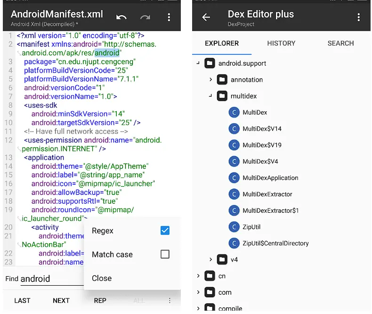Uncheck the Regex checkbox
Image resolution: width=372 pixels, height=314 pixels.
click(165, 231)
